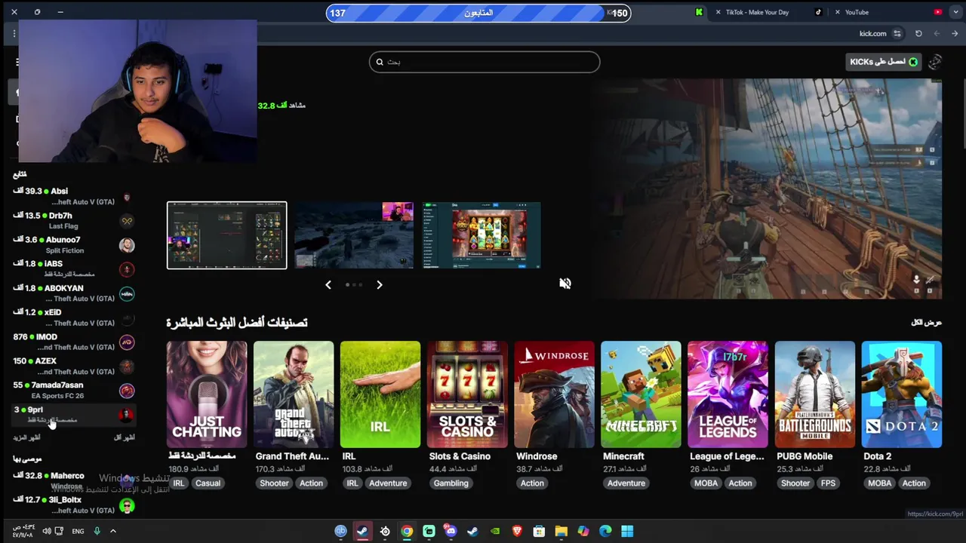
Task: Open the Dota 2 category card
Action: pyautogui.click(x=901, y=394)
